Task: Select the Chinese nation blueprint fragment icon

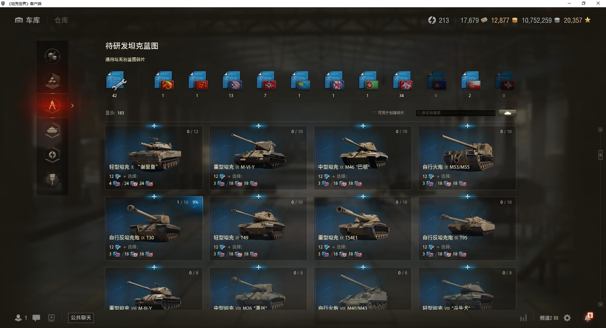Action: point(198,81)
